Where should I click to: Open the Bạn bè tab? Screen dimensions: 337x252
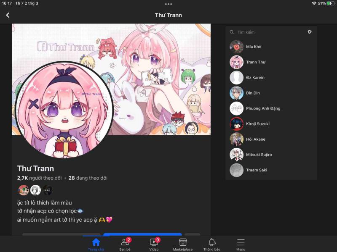(125, 244)
